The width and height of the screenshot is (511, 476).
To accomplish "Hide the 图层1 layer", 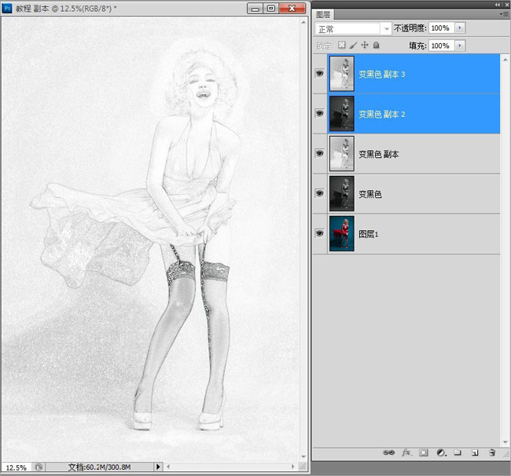I will pyautogui.click(x=320, y=233).
